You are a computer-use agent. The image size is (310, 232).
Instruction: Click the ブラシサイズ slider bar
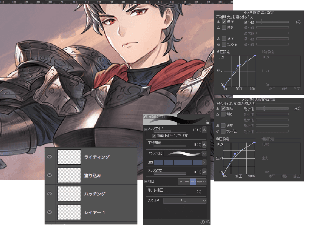[x=170, y=131]
